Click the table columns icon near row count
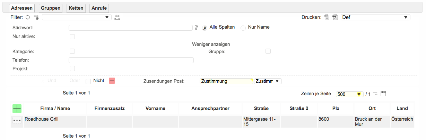This screenshot has width=426, height=140. point(383,94)
